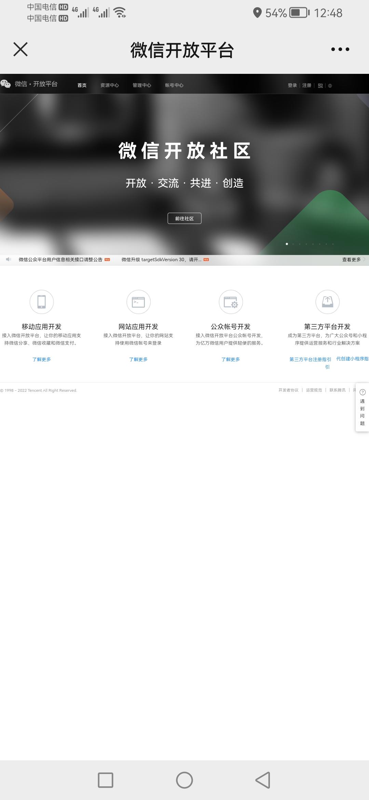The width and height of the screenshot is (369, 800).
Task: Click the globe language icon in header
Action: coord(330,85)
